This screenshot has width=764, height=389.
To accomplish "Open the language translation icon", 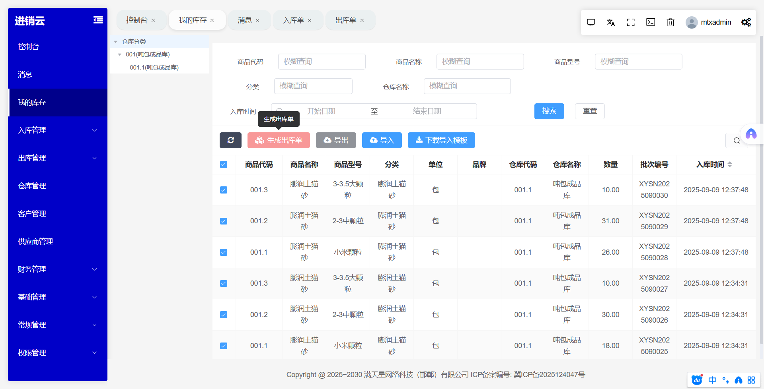I will coord(611,22).
